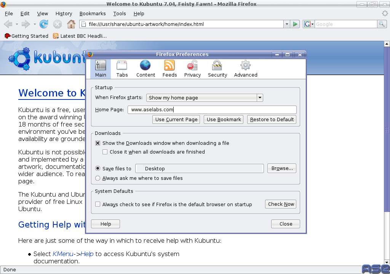Click the Google search engine icon
390x274 pixels.
pyautogui.click(x=307, y=24)
